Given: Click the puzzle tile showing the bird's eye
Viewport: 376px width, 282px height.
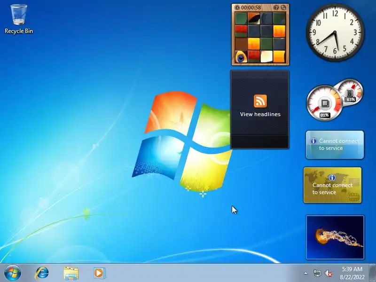Looking at the screenshot, I should tap(241, 57).
